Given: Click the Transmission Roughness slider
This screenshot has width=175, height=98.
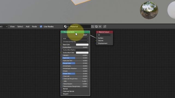Looking at the screenshot, I should point(75,86).
